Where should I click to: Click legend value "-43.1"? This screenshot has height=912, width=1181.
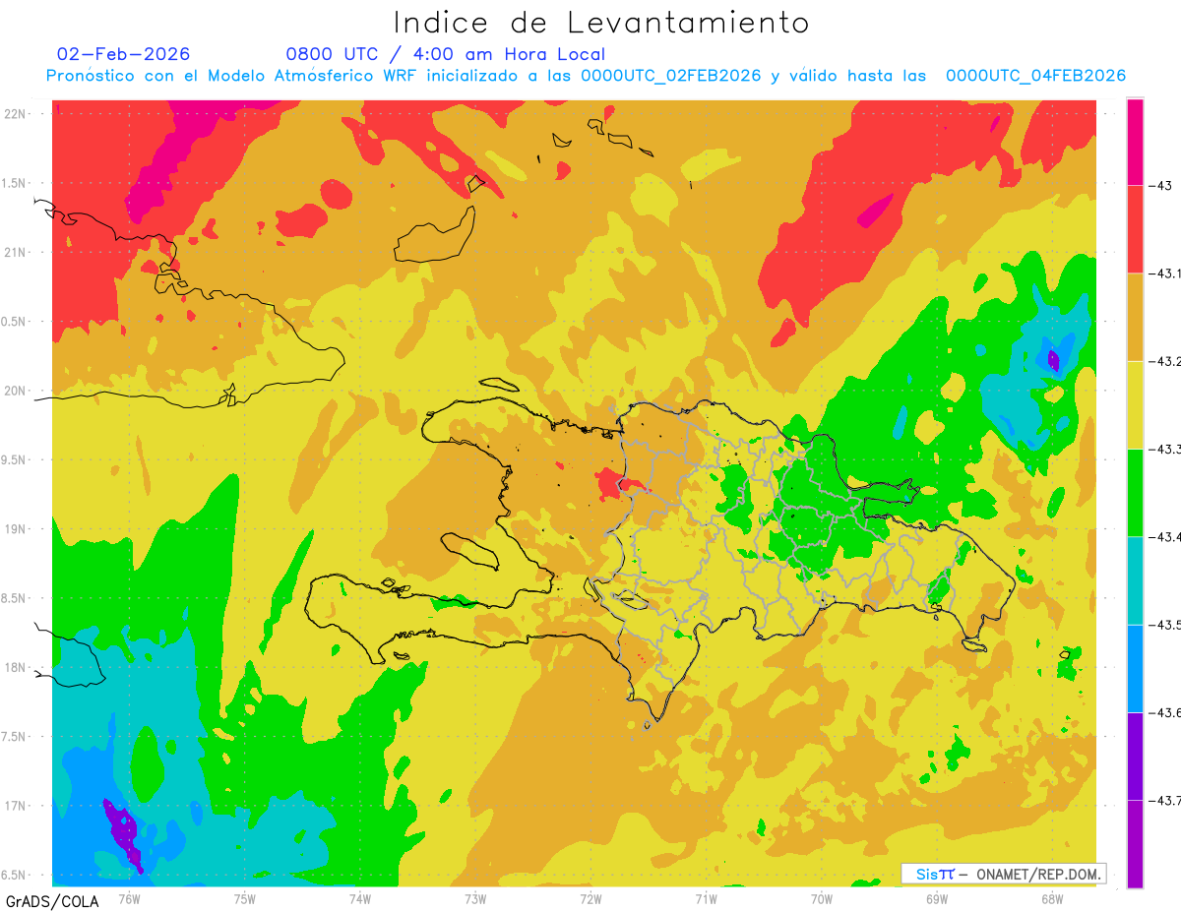point(1165,274)
